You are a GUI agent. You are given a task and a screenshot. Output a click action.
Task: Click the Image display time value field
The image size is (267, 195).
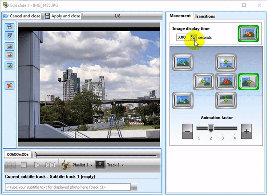coord(182,37)
